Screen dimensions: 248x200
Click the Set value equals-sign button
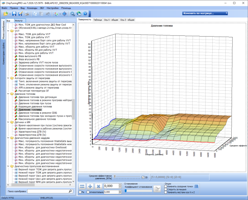pos(82,186)
